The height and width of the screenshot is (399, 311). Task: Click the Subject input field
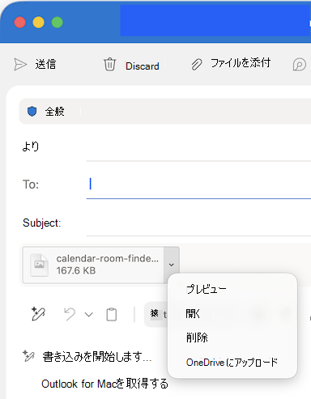pyautogui.click(x=198, y=223)
